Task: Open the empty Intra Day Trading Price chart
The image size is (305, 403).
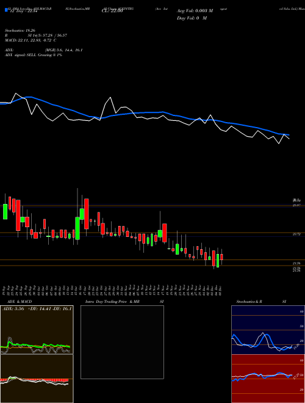Action: [x=122, y=342]
